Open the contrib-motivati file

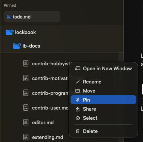click(x=50, y=79)
